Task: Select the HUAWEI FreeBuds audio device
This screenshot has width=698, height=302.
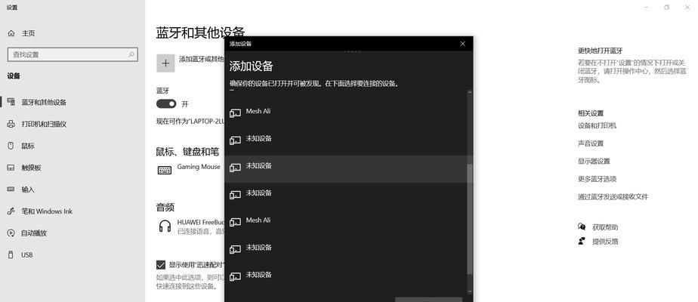Action: [x=190, y=226]
